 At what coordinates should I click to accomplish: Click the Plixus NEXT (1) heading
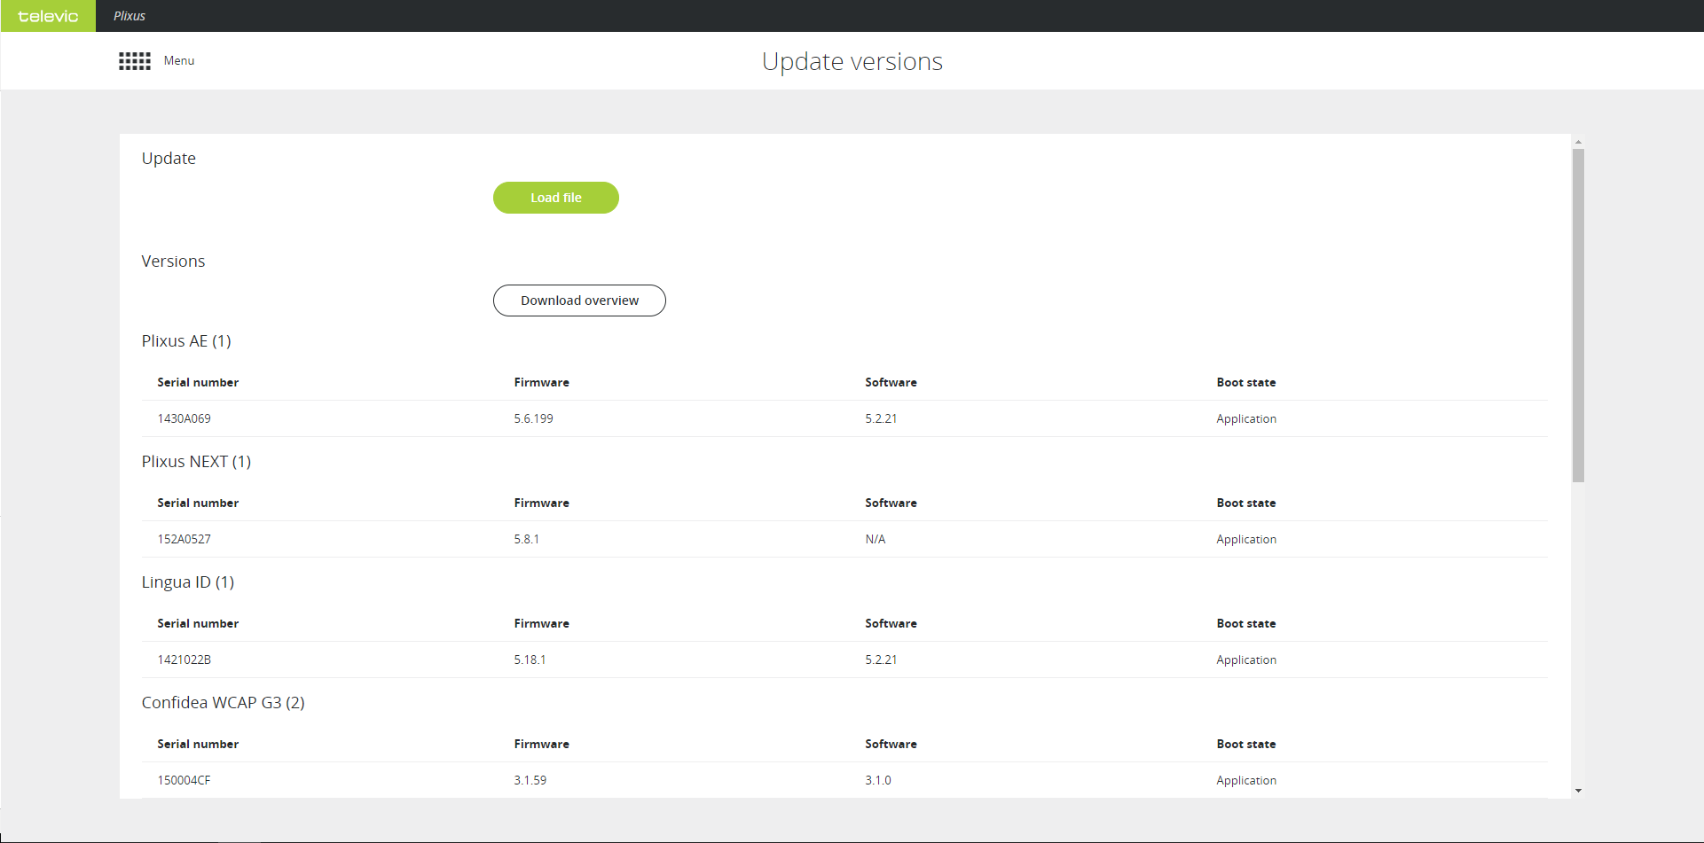pos(196,462)
